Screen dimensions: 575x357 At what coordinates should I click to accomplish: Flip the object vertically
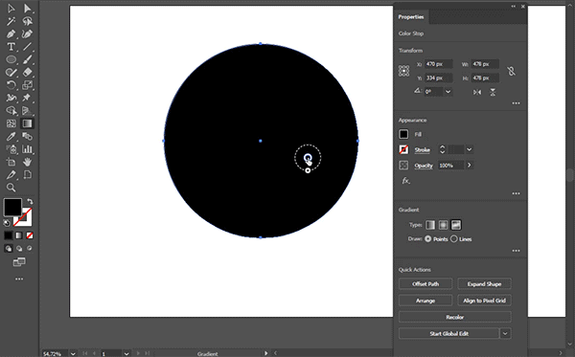coord(493,92)
